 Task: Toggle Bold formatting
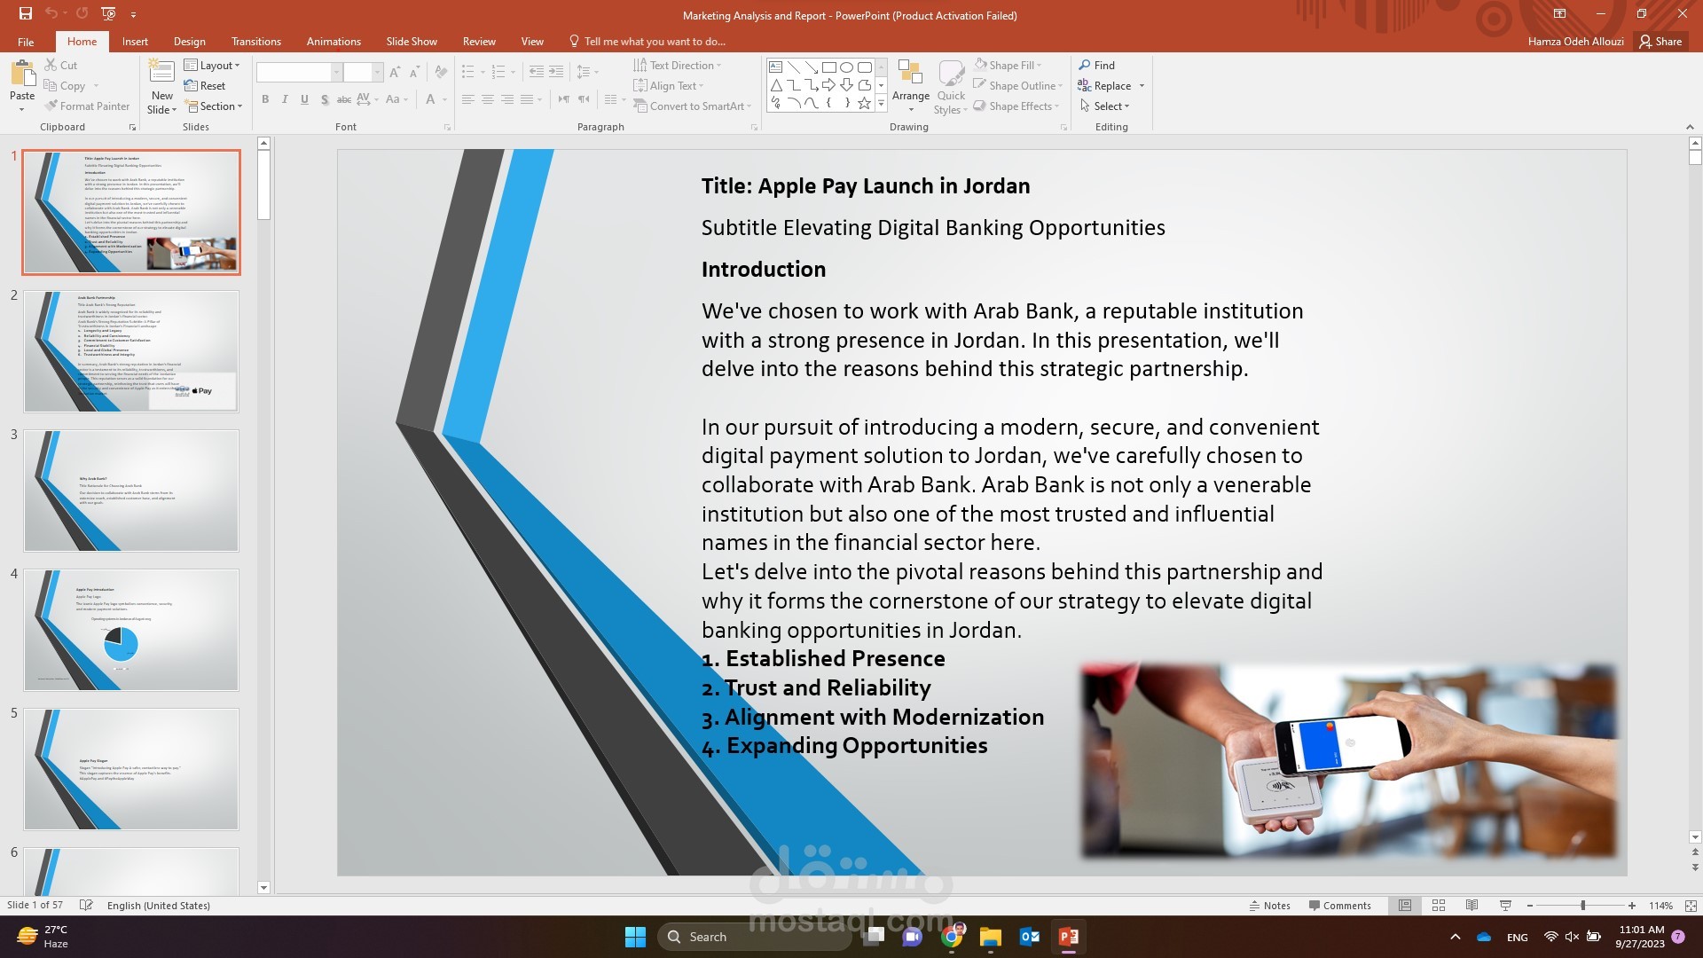[265, 99]
